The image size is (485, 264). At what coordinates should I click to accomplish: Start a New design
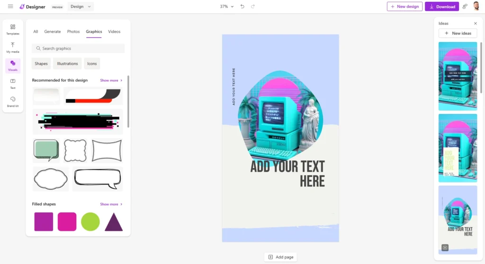click(404, 7)
